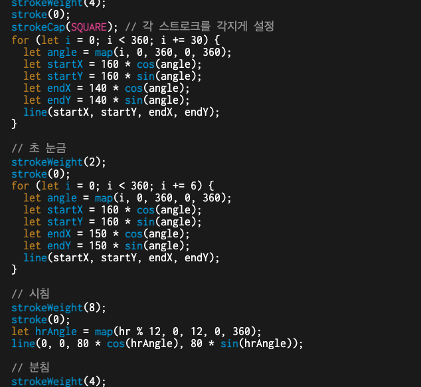Click the comment '// 시침'
This screenshot has width=421, height=387.
click(31, 294)
